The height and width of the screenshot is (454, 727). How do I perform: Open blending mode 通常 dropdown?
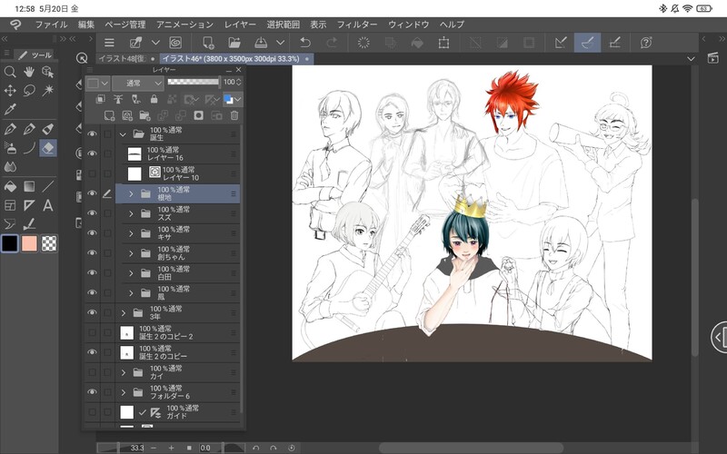[x=138, y=84]
